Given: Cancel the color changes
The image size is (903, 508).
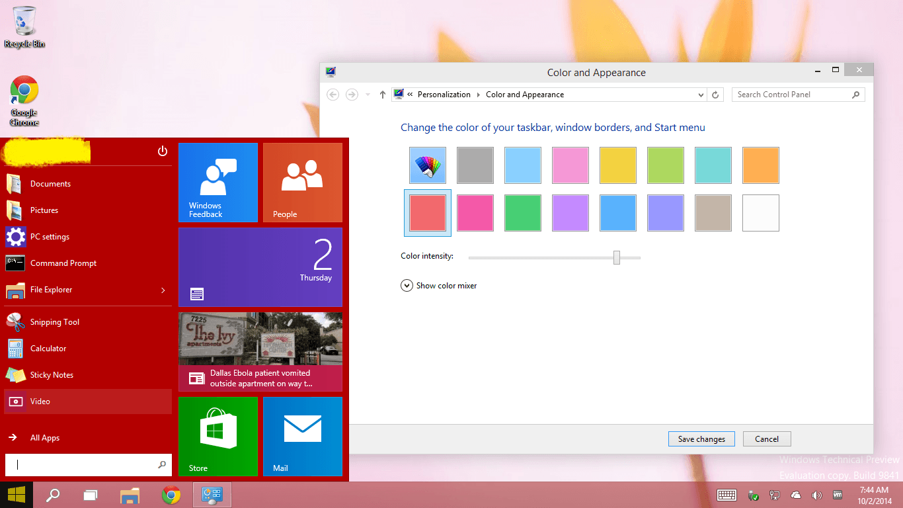Looking at the screenshot, I should [x=766, y=439].
